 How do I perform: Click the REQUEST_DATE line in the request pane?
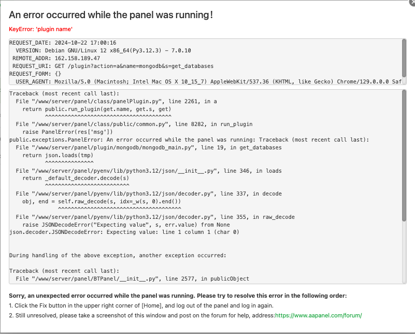pyautogui.click(x=63, y=43)
